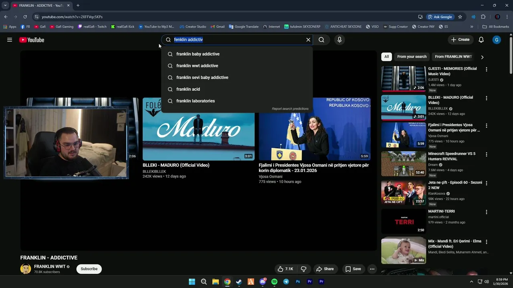Image resolution: width=513 pixels, height=288 pixels.
Task: Go to YouTube home via logo
Action: tap(32, 40)
